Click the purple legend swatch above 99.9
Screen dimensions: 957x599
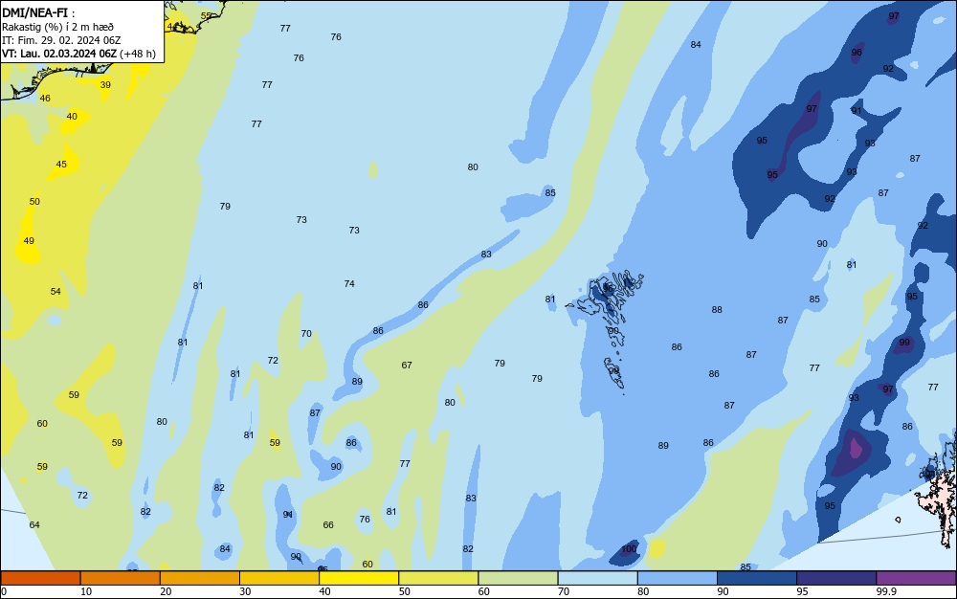(916, 578)
